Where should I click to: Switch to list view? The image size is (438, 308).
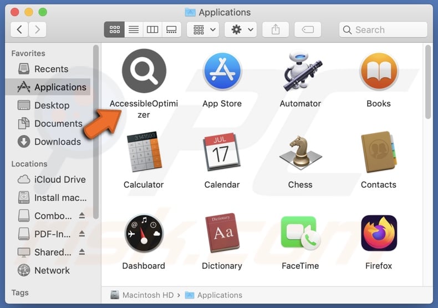coord(134,29)
